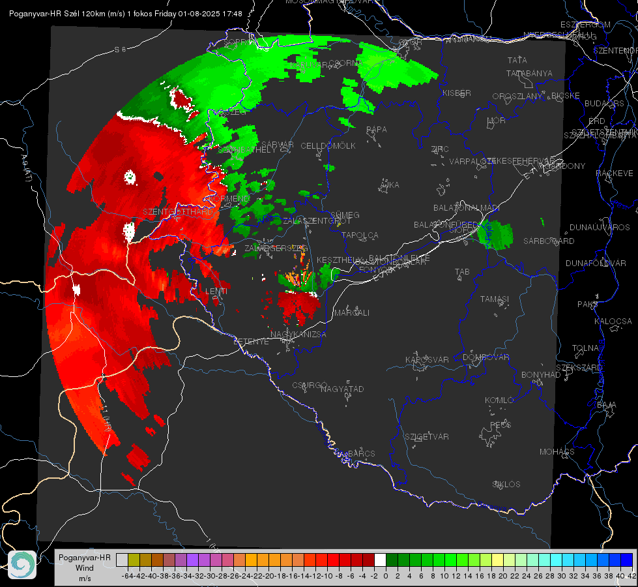The width and height of the screenshot is (638, 587).
Task: Click the Poganyvar-HR Wind m/s legend label
Action: coord(85,568)
